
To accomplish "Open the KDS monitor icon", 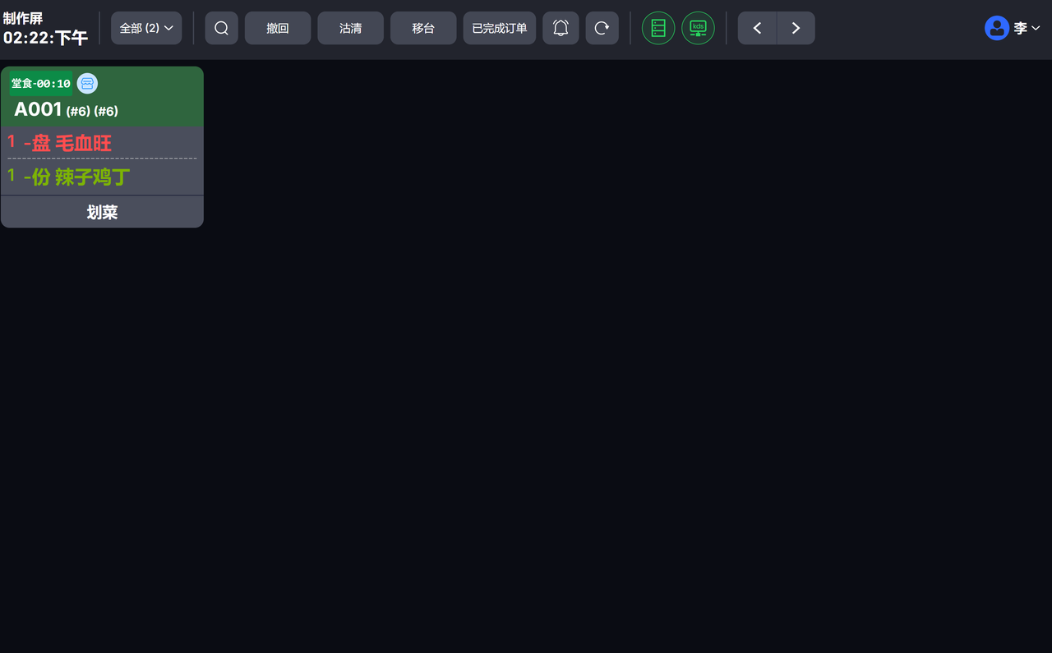I will coord(698,28).
